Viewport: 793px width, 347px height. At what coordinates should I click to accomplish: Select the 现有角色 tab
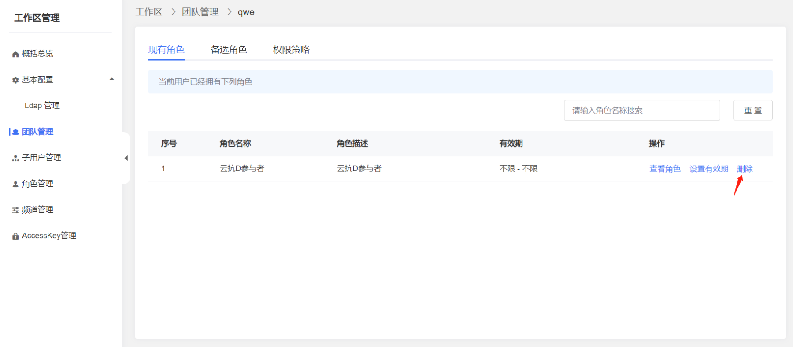166,50
